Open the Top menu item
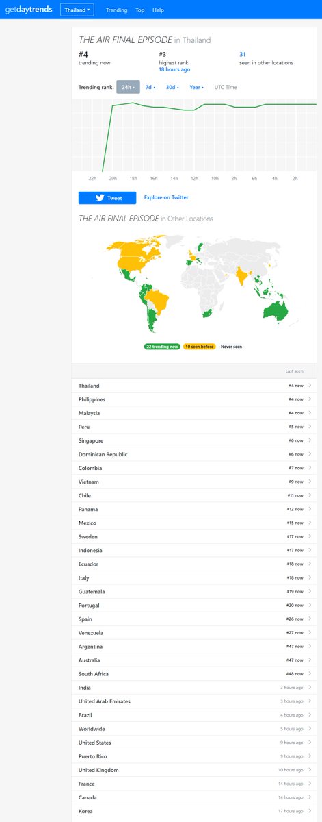 (x=139, y=10)
